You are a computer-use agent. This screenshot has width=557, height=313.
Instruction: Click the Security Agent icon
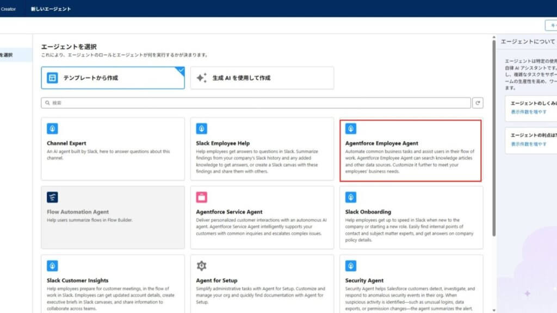[351, 266]
